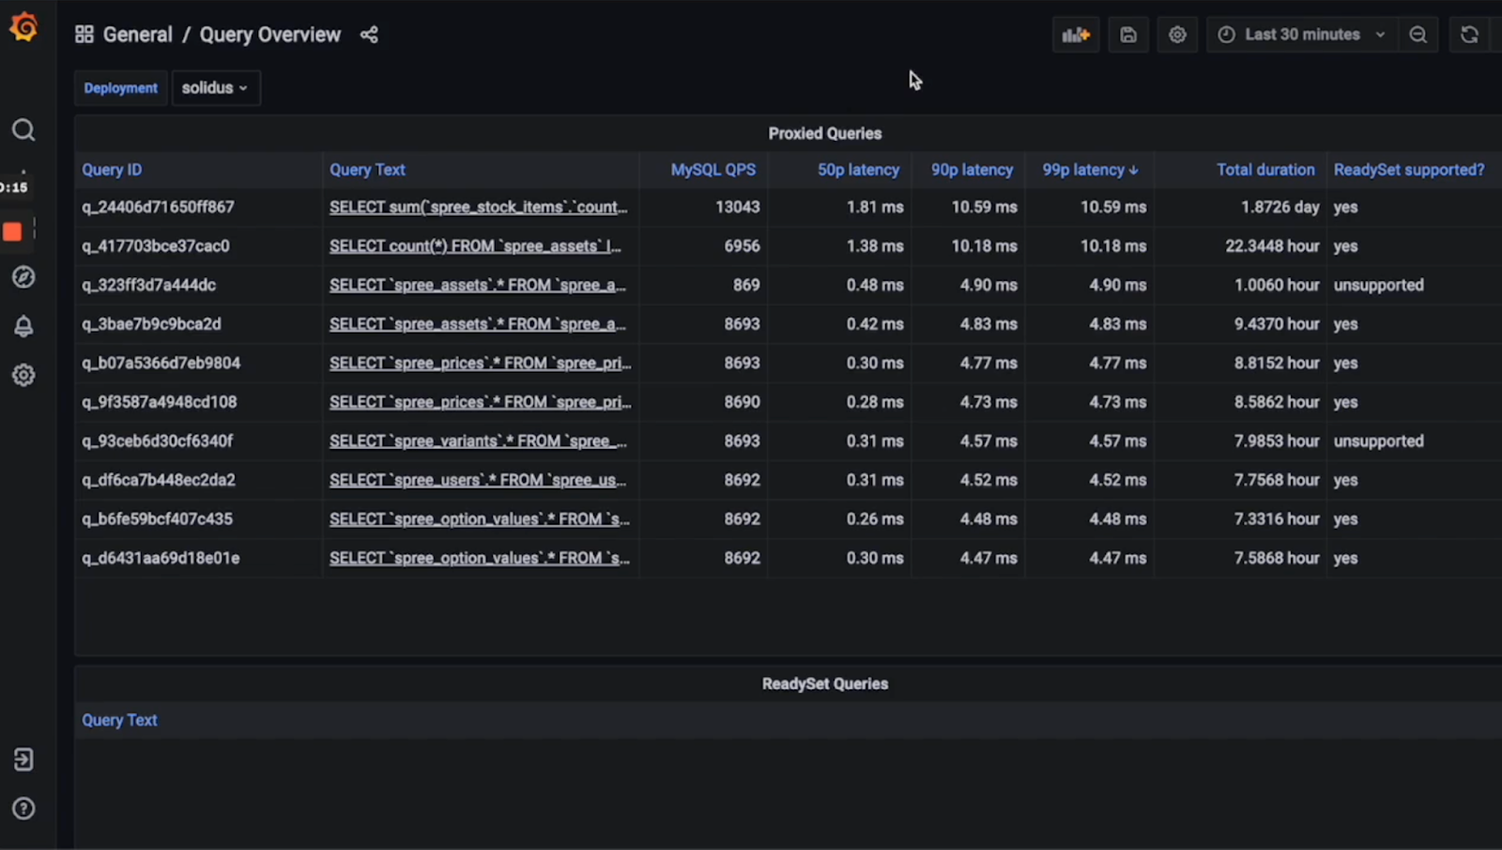Refresh the dashboard
The width and height of the screenshot is (1502, 850).
pyautogui.click(x=1469, y=35)
